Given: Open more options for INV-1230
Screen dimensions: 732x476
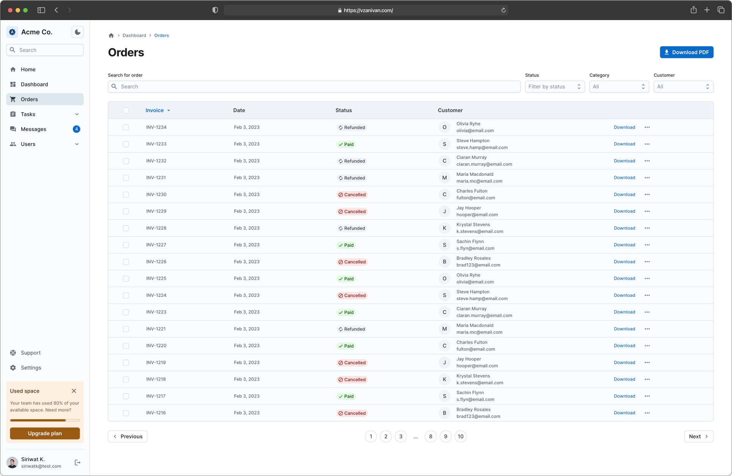Looking at the screenshot, I should point(647,194).
